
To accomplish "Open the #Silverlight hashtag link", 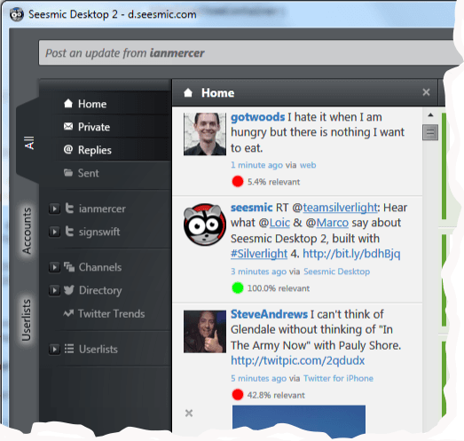I will 259,254.
